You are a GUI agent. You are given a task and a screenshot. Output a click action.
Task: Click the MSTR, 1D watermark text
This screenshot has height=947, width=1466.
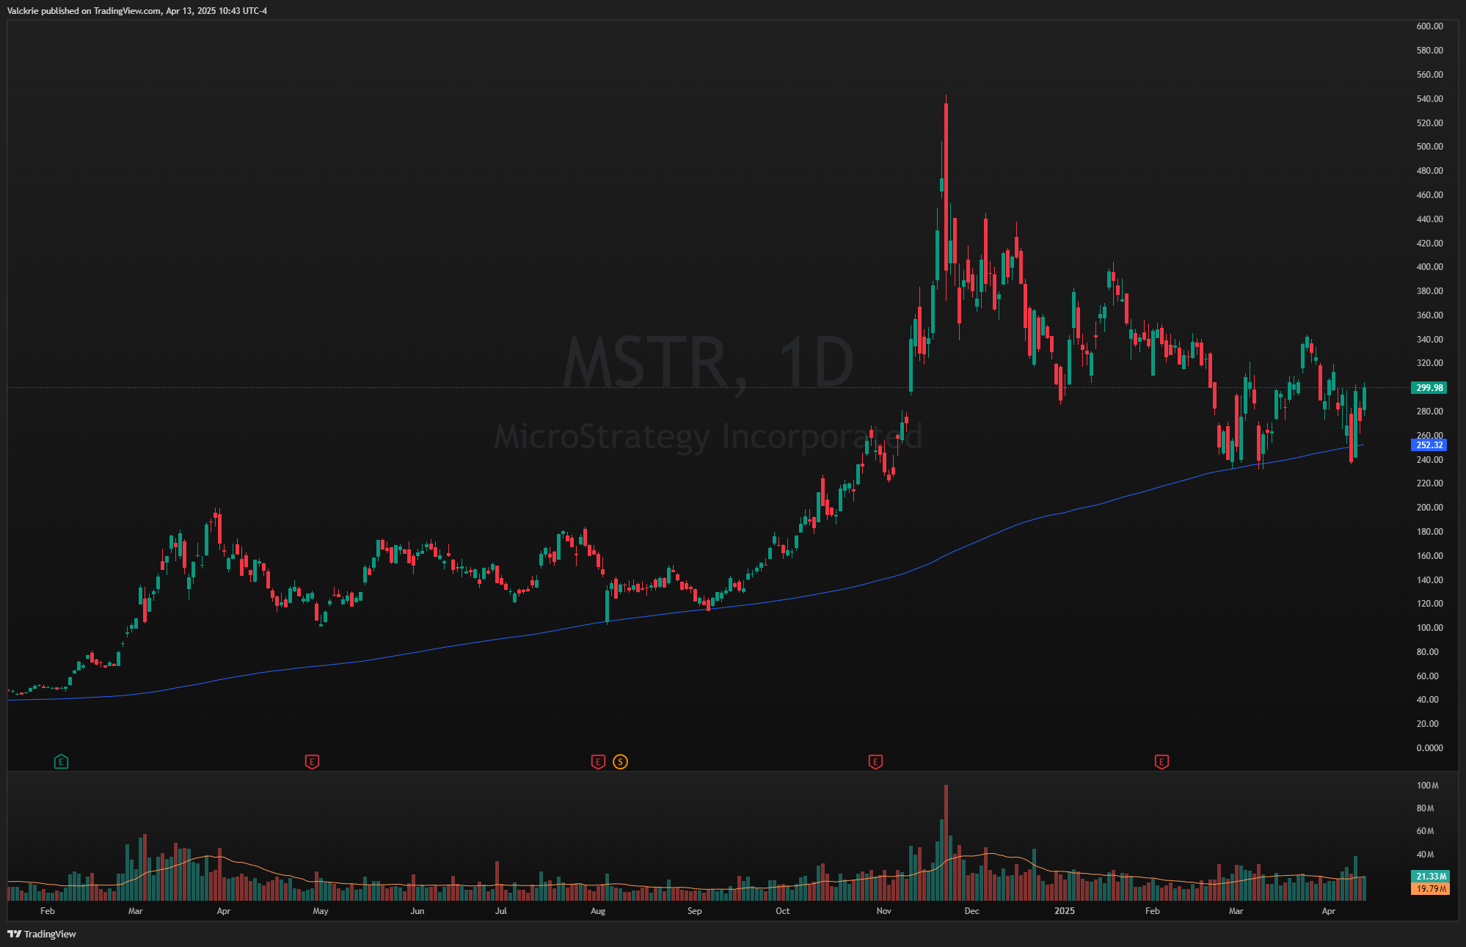pyautogui.click(x=708, y=361)
